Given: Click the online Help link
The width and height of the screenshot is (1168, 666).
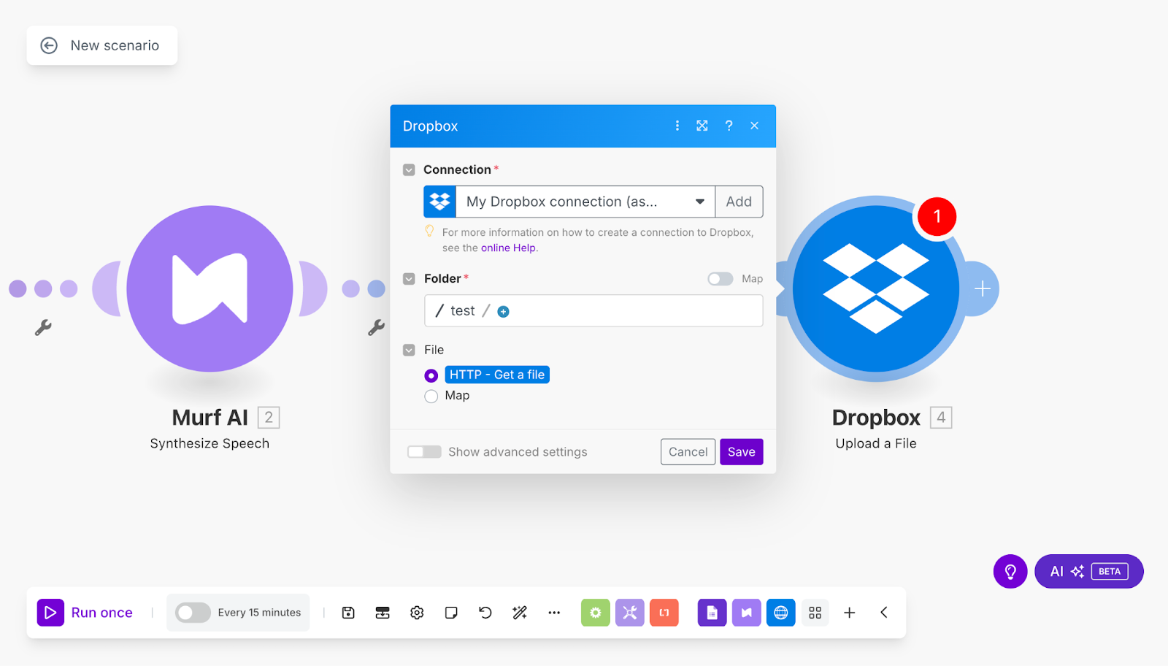Looking at the screenshot, I should pyautogui.click(x=508, y=248).
